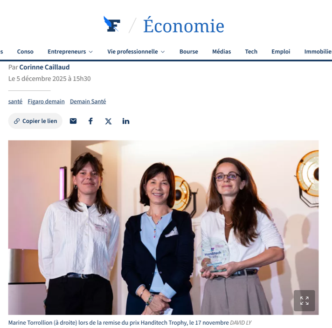The height and width of the screenshot is (328, 332).
Task: Share article on Facebook
Action: [90, 121]
